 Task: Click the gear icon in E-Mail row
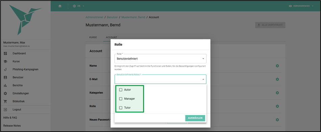(277, 79)
